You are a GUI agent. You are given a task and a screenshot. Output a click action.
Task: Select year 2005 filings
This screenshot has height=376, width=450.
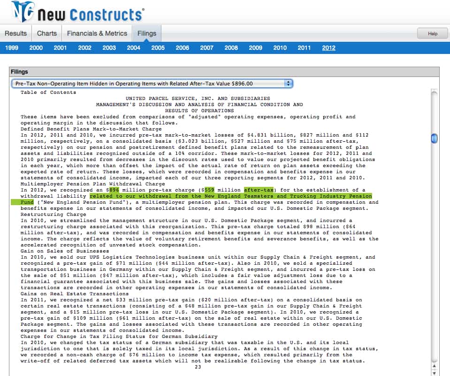158,48
